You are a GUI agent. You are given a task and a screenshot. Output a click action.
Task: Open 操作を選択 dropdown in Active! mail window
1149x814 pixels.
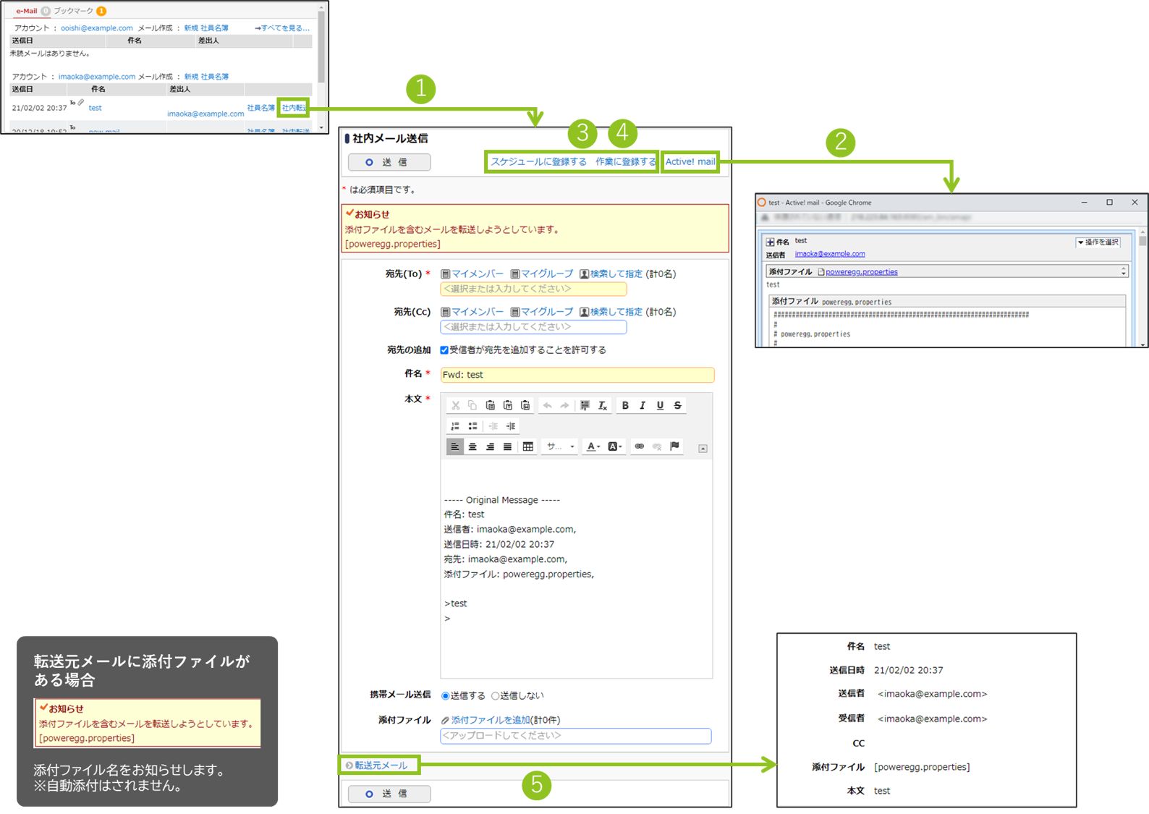[x=1098, y=242]
